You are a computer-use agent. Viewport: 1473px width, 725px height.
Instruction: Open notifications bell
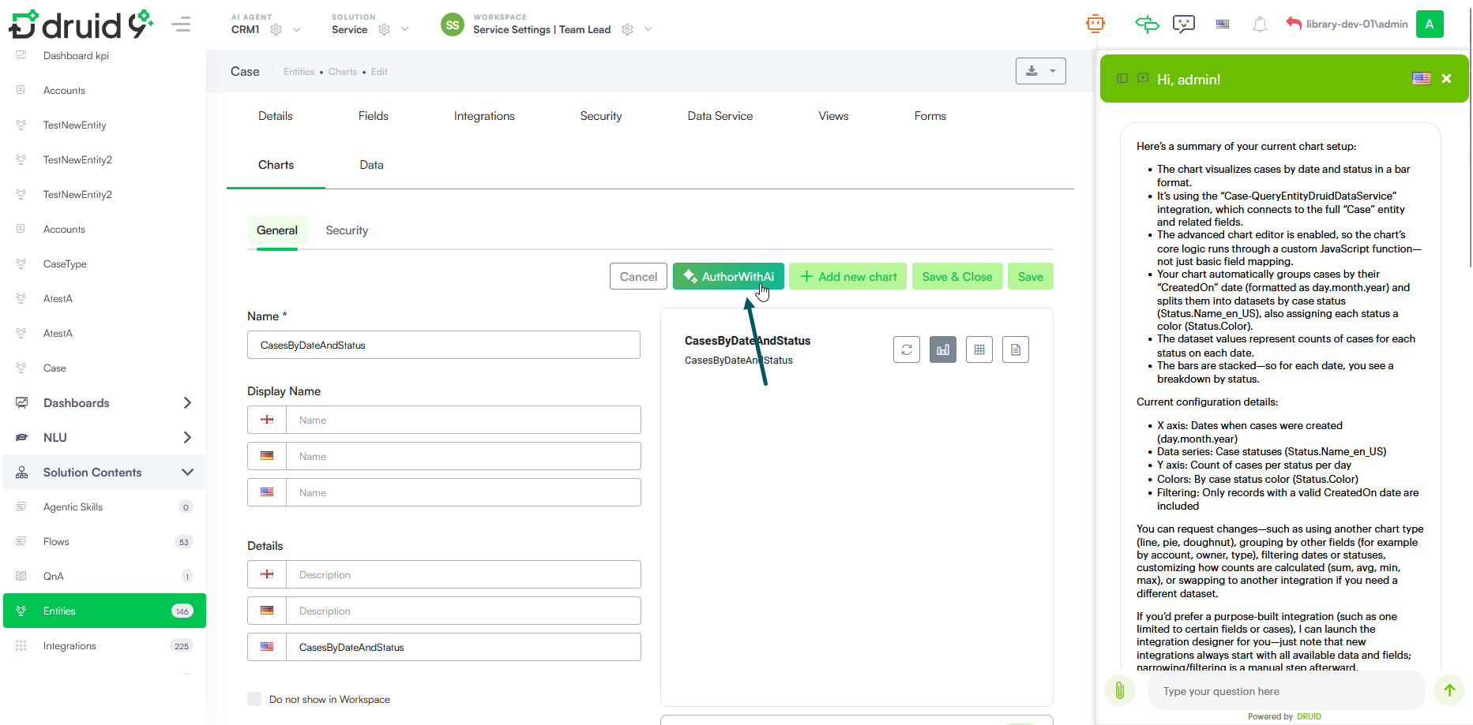tap(1260, 24)
